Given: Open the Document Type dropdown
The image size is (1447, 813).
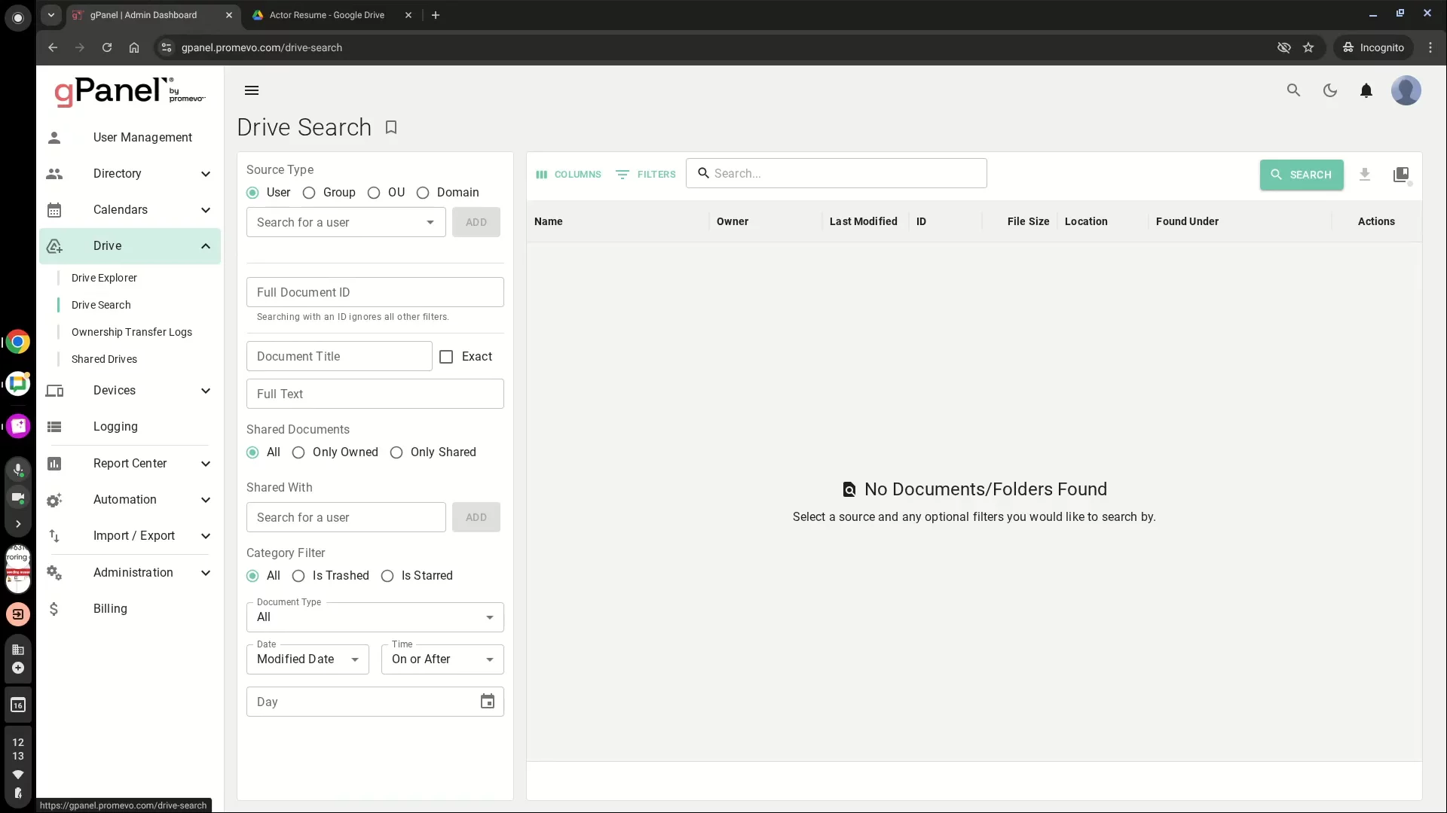Looking at the screenshot, I should tap(375, 617).
